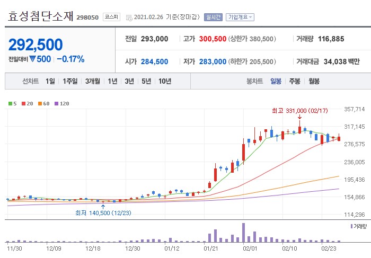The width and height of the screenshot is (371, 258).
Task: Click the stock code 298050
Action: click(x=87, y=17)
